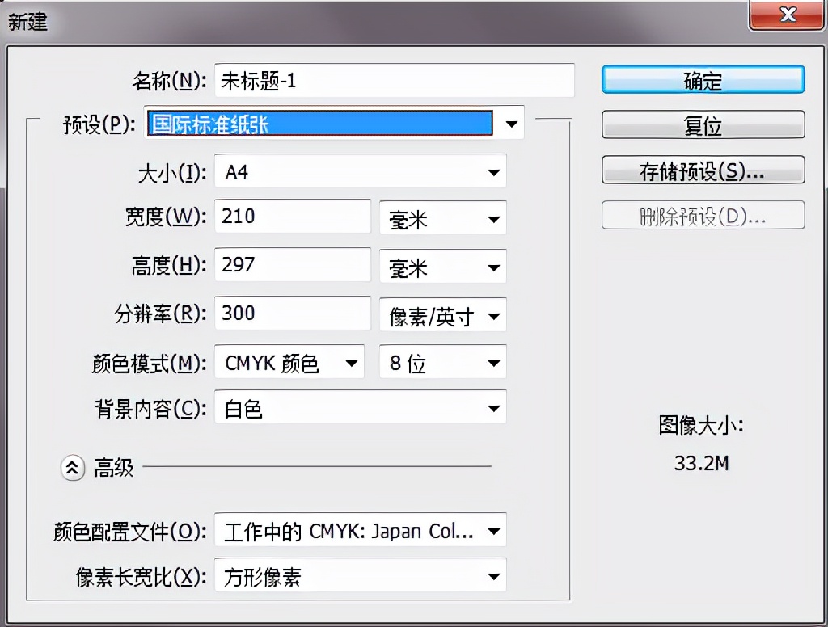This screenshot has height=627, width=828.
Task: Click the 分辨率 value field 300
Action: point(293,313)
